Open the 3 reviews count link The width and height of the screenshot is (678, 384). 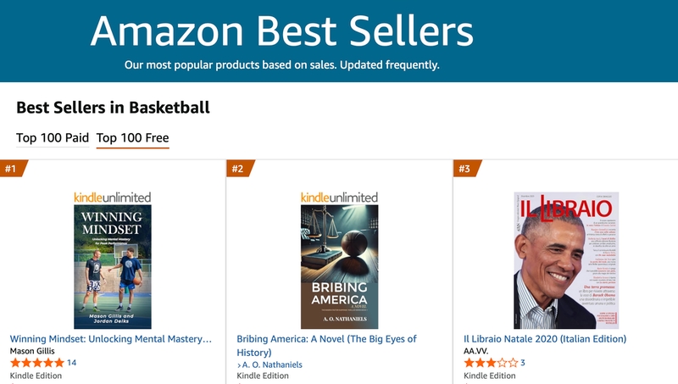point(523,363)
